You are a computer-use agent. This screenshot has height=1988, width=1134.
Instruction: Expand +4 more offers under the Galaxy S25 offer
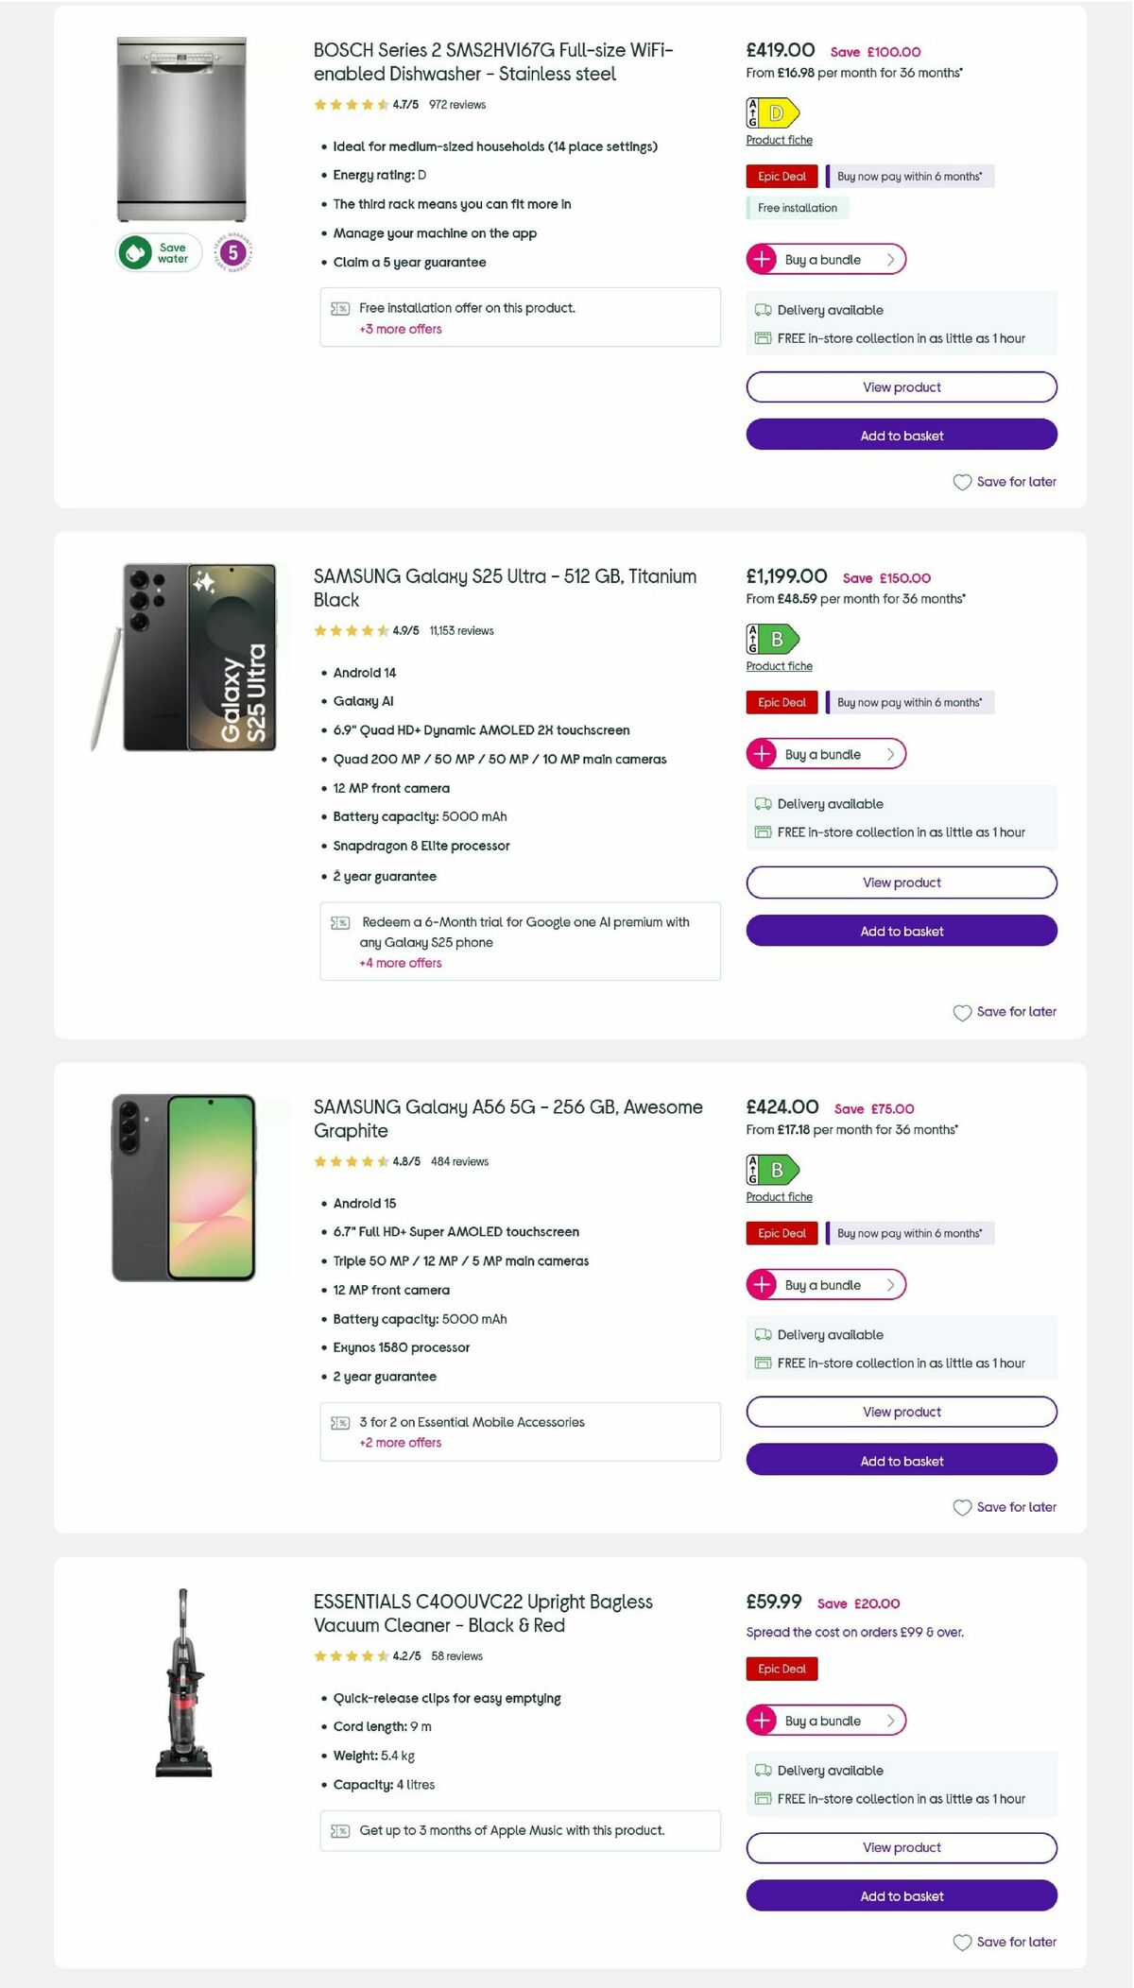coord(399,963)
